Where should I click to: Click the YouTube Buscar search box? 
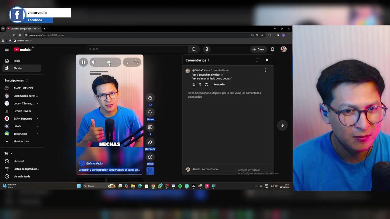pos(137,49)
